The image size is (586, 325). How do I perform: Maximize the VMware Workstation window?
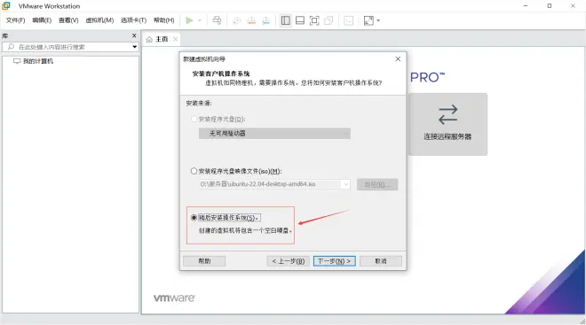click(x=550, y=6)
